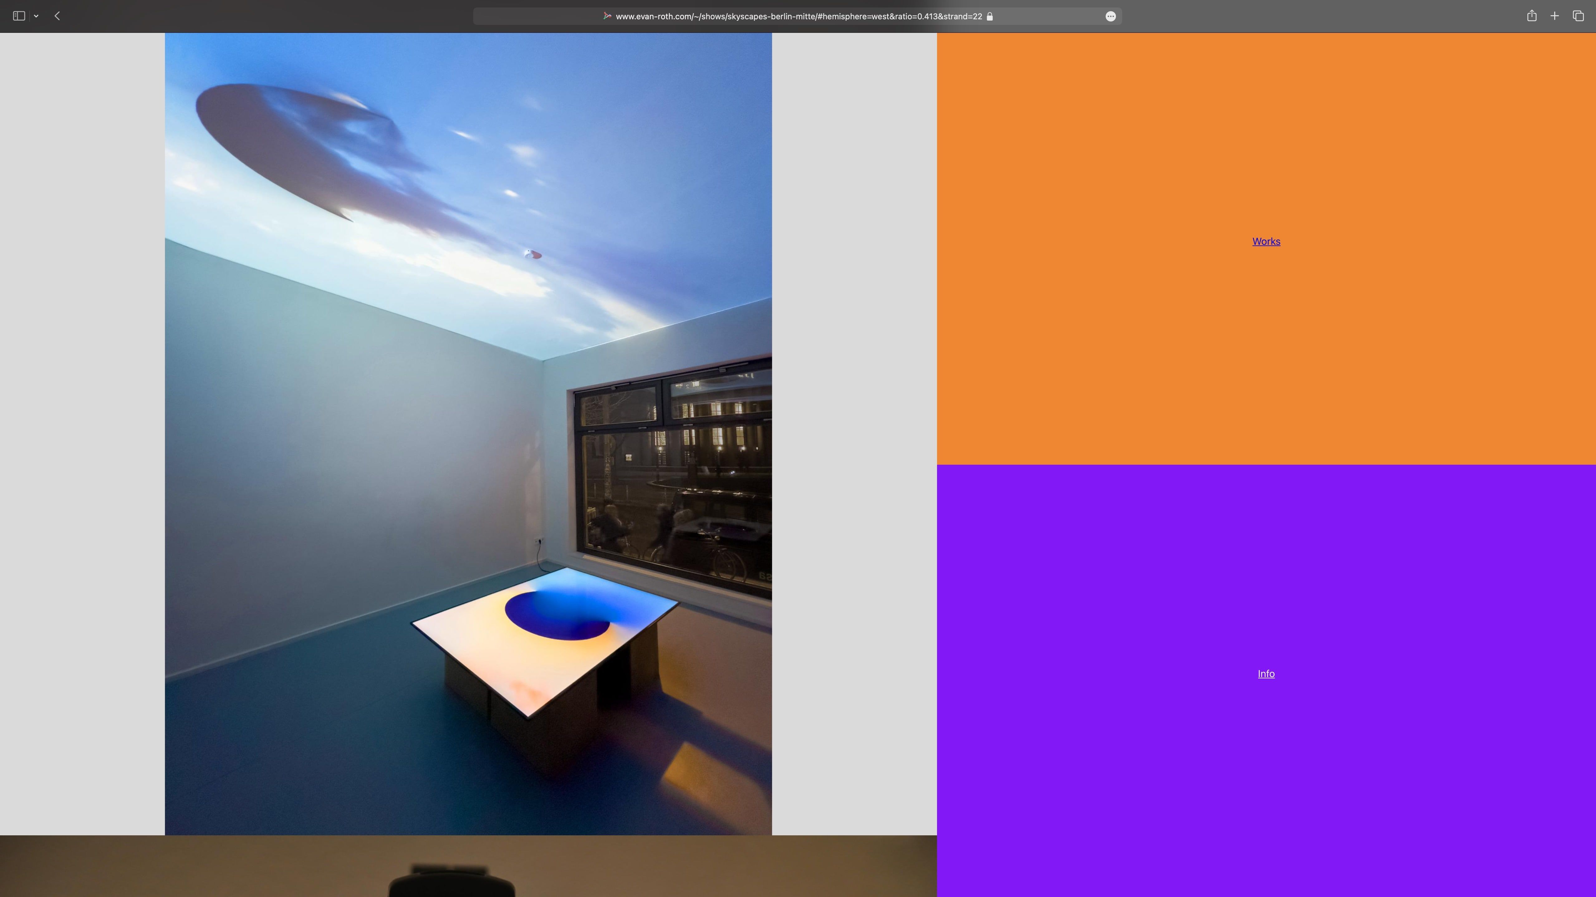Open the Info link

click(1266, 673)
